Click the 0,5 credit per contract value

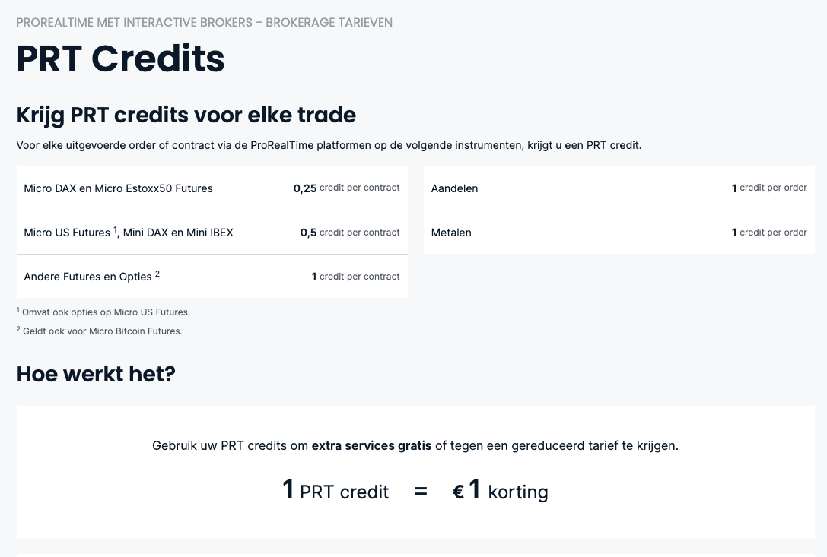[349, 233]
